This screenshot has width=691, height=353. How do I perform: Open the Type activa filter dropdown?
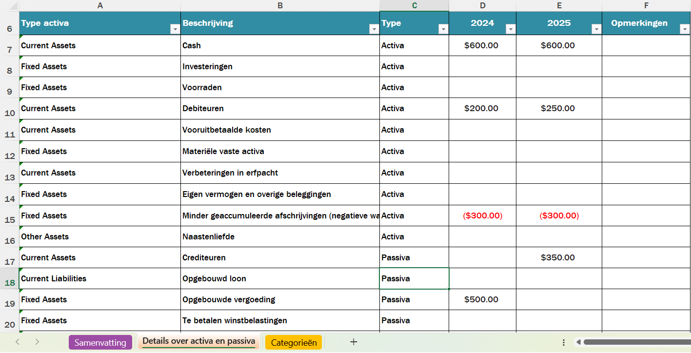click(x=175, y=29)
